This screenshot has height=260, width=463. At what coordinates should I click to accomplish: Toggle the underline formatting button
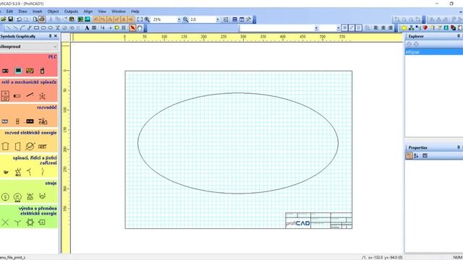pyautogui.click(x=359, y=28)
